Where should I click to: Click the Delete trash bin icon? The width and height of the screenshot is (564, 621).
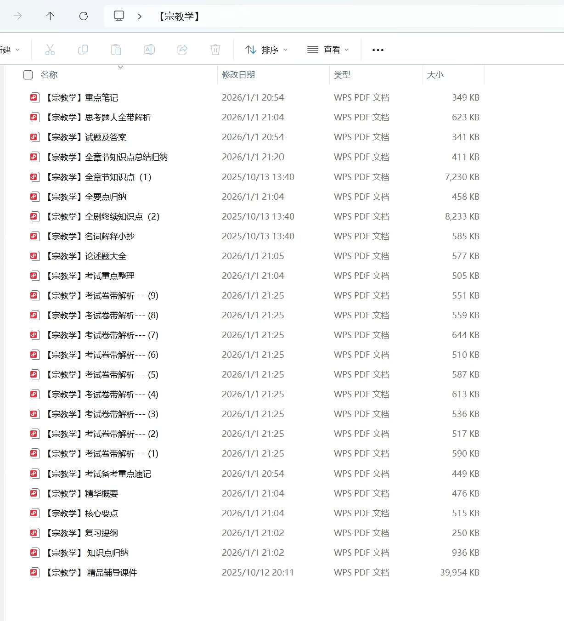pos(215,50)
